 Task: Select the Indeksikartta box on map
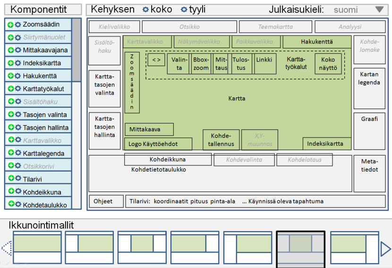(327, 144)
